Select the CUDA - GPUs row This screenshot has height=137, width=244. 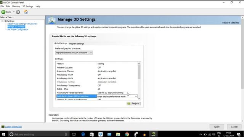click(x=97, y=89)
